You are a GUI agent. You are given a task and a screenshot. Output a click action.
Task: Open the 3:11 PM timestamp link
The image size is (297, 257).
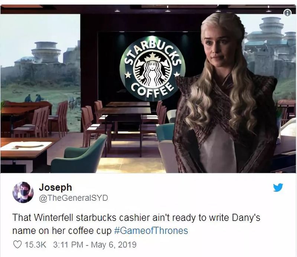(x=68, y=244)
